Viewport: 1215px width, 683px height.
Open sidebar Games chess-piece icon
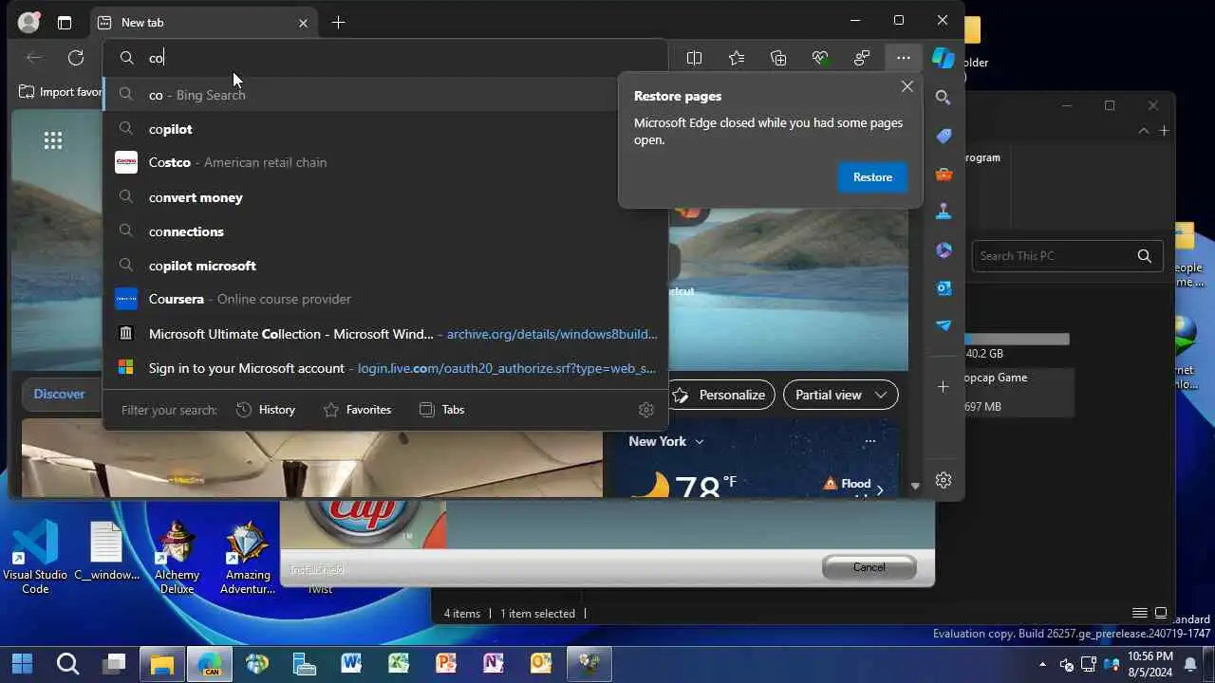pyautogui.click(x=943, y=212)
